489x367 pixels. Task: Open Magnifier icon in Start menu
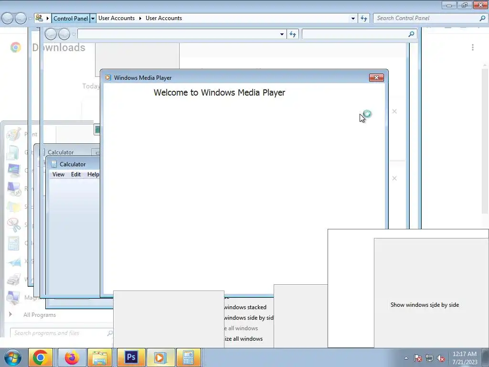point(14,297)
